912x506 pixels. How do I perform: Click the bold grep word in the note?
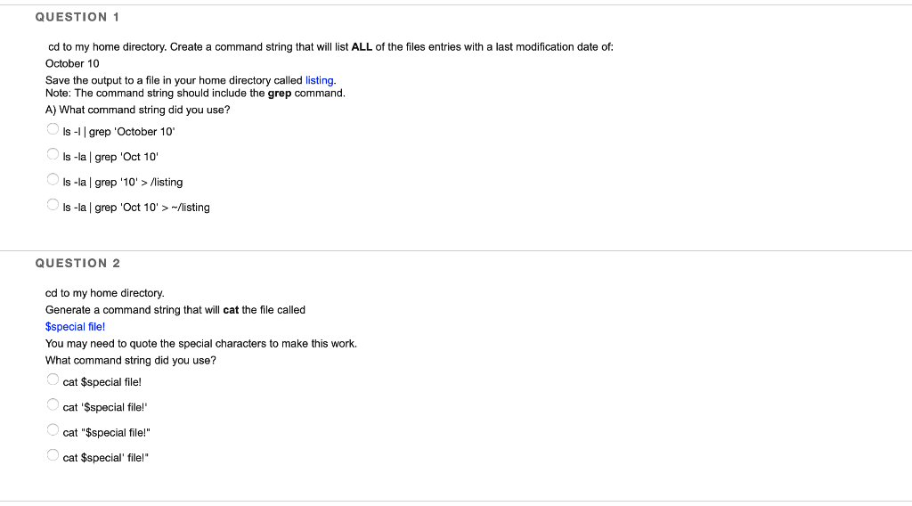pos(279,93)
